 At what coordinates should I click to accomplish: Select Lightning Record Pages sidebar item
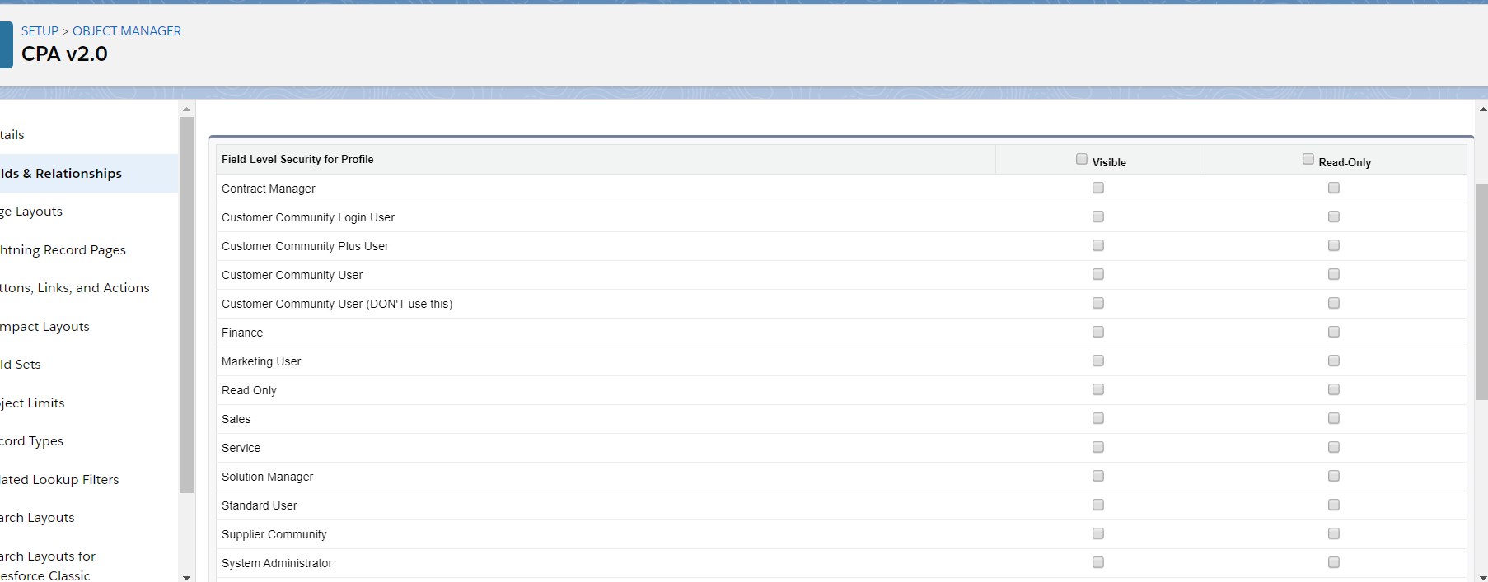click(63, 250)
